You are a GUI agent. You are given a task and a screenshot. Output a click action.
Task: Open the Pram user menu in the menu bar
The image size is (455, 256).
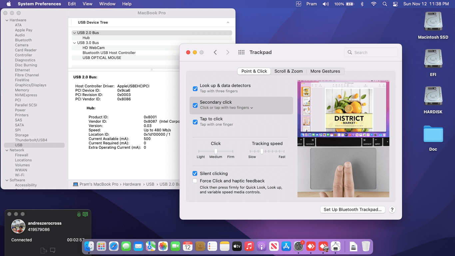(311, 4)
